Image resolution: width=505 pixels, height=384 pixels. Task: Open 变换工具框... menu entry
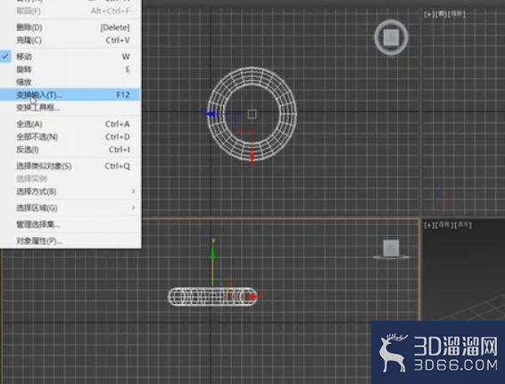[70, 108]
